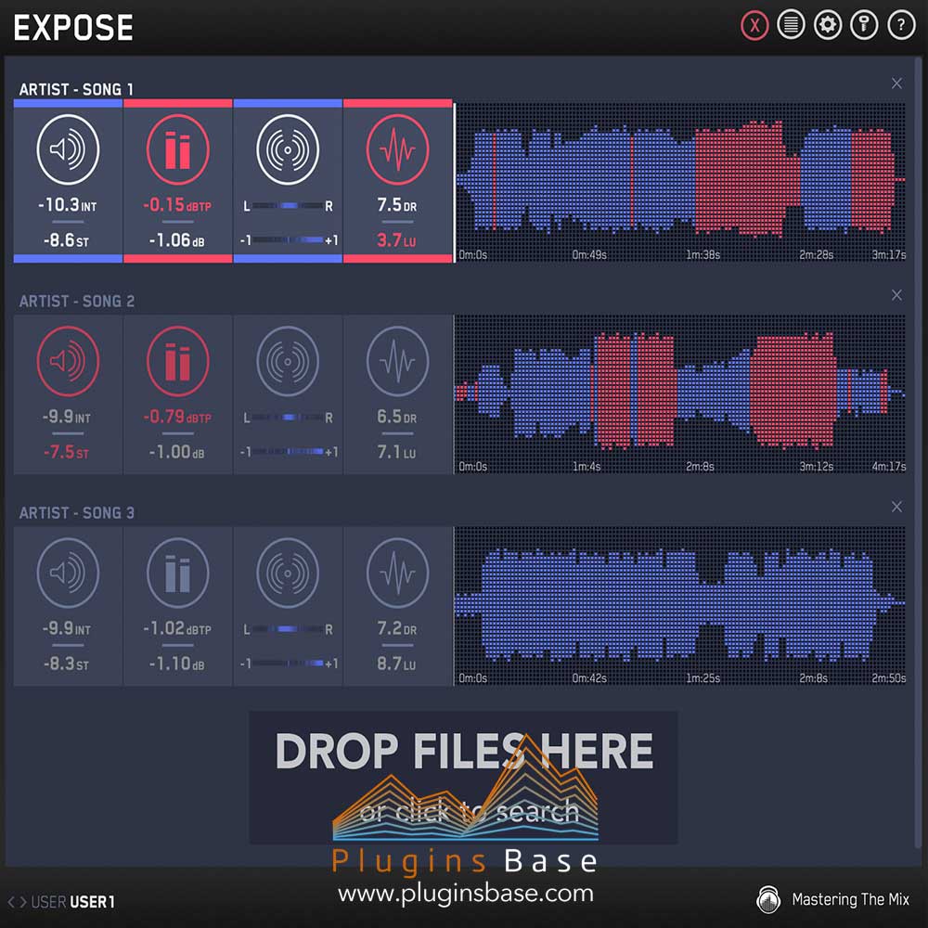Open the help question mark icon
This screenshot has height=928, width=928.
901,25
